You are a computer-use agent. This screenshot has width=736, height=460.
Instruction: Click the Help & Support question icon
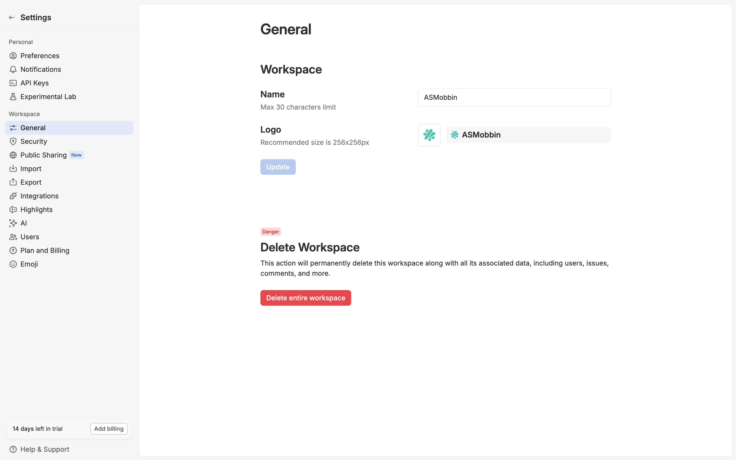[13, 449]
